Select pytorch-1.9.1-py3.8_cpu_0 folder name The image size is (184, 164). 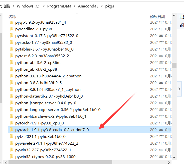pyautogui.click(x=39, y=123)
